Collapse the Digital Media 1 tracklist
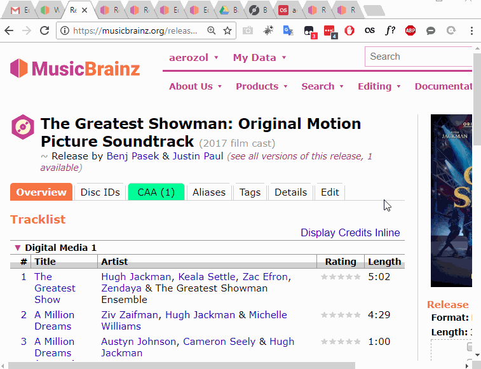This screenshot has height=369, width=481. coord(18,248)
